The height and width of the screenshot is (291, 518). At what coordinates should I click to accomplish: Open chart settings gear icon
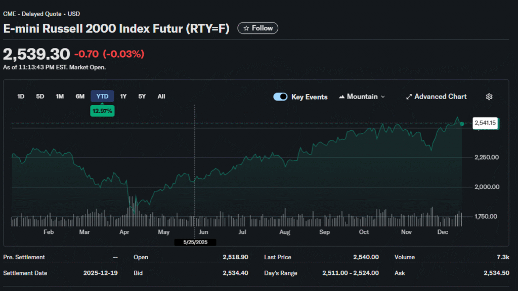pos(489,96)
